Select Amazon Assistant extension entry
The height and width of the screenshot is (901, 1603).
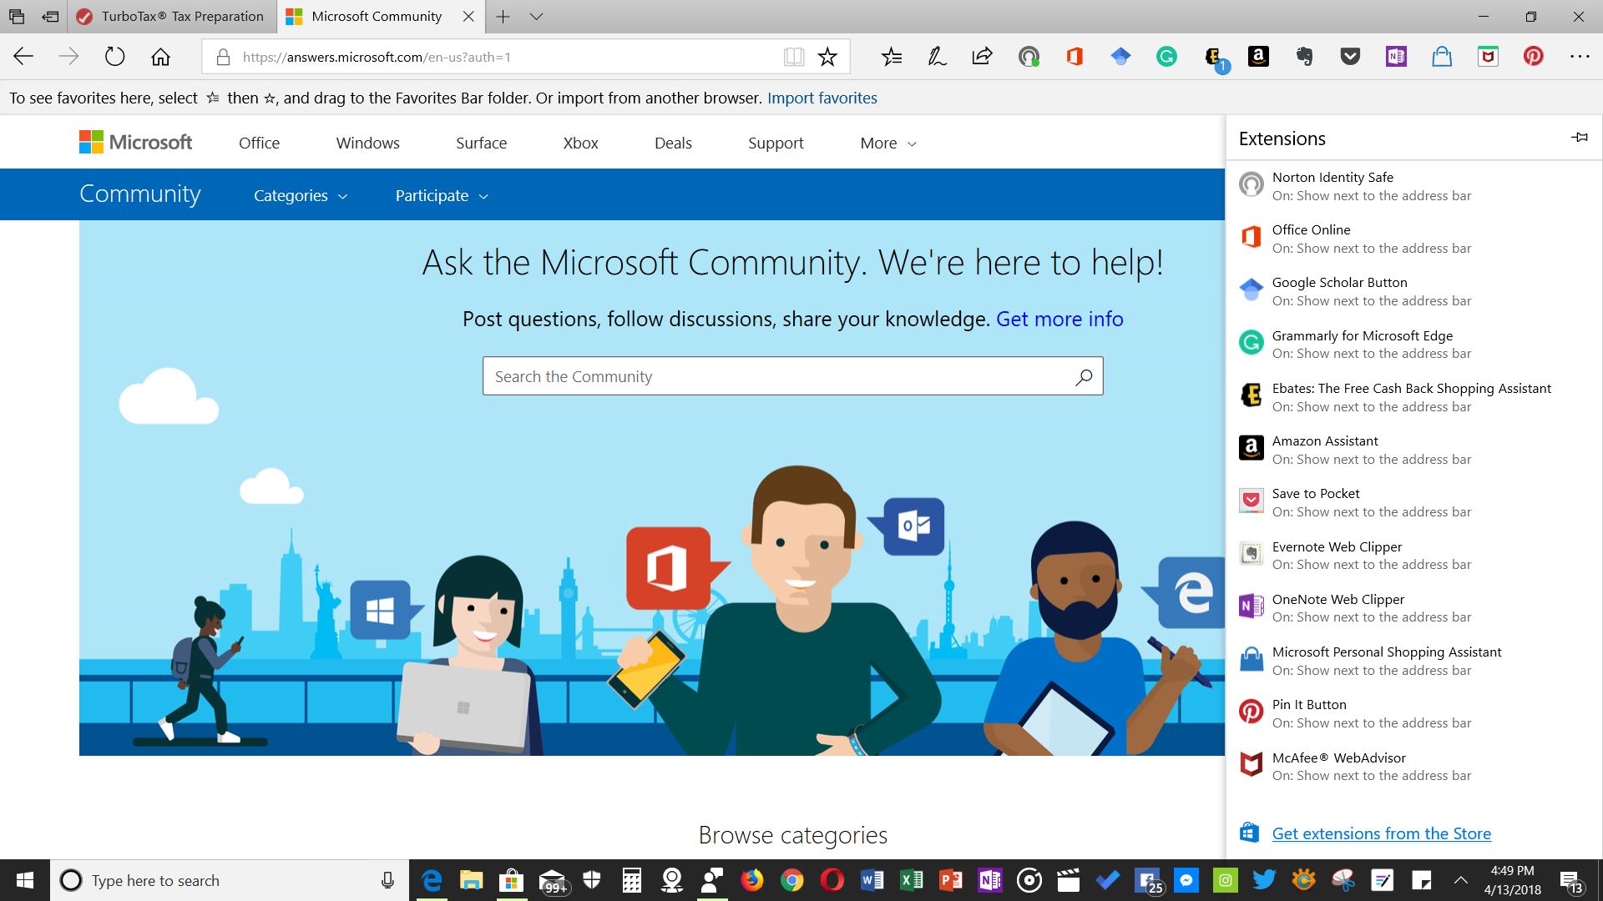coord(1413,450)
